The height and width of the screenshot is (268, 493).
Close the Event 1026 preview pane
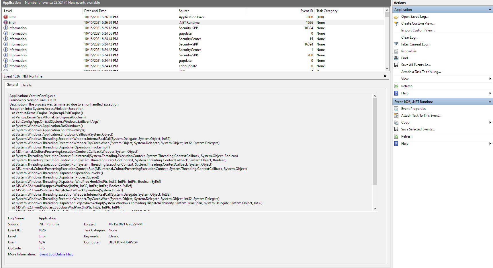(x=385, y=76)
